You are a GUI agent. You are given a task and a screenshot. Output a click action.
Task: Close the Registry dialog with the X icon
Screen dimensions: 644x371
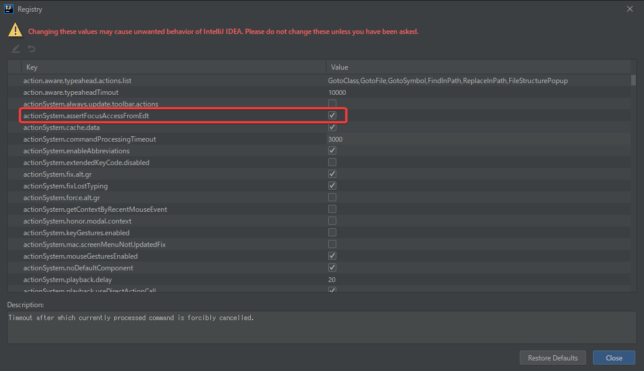tap(630, 9)
